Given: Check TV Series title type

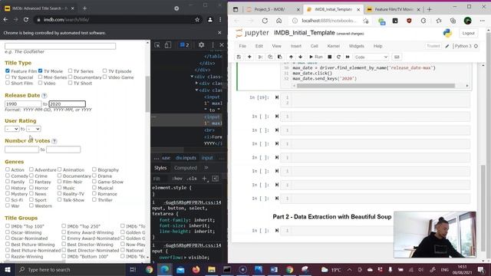Looking at the screenshot, I should pyautogui.click(x=70, y=71).
